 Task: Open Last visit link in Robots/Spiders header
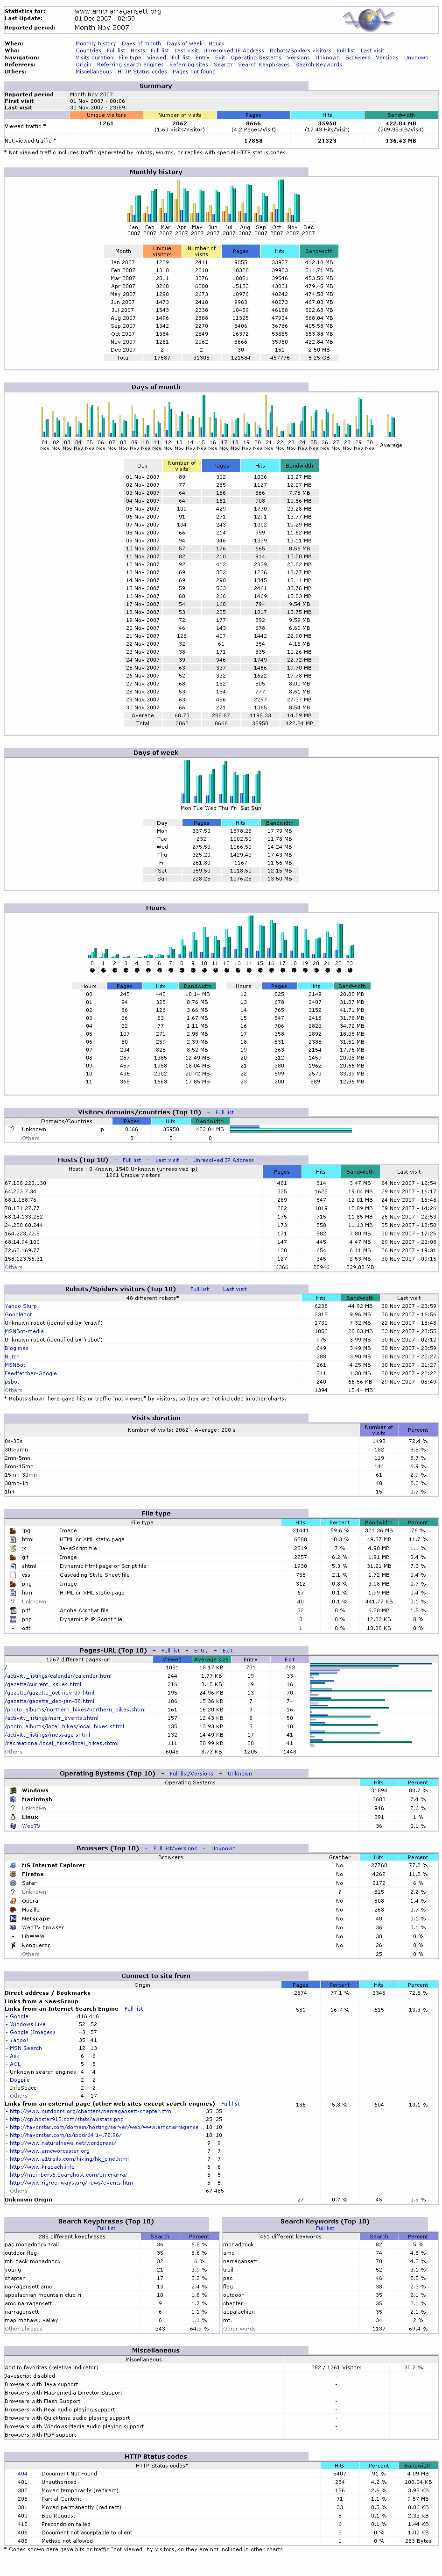click(x=234, y=1289)
